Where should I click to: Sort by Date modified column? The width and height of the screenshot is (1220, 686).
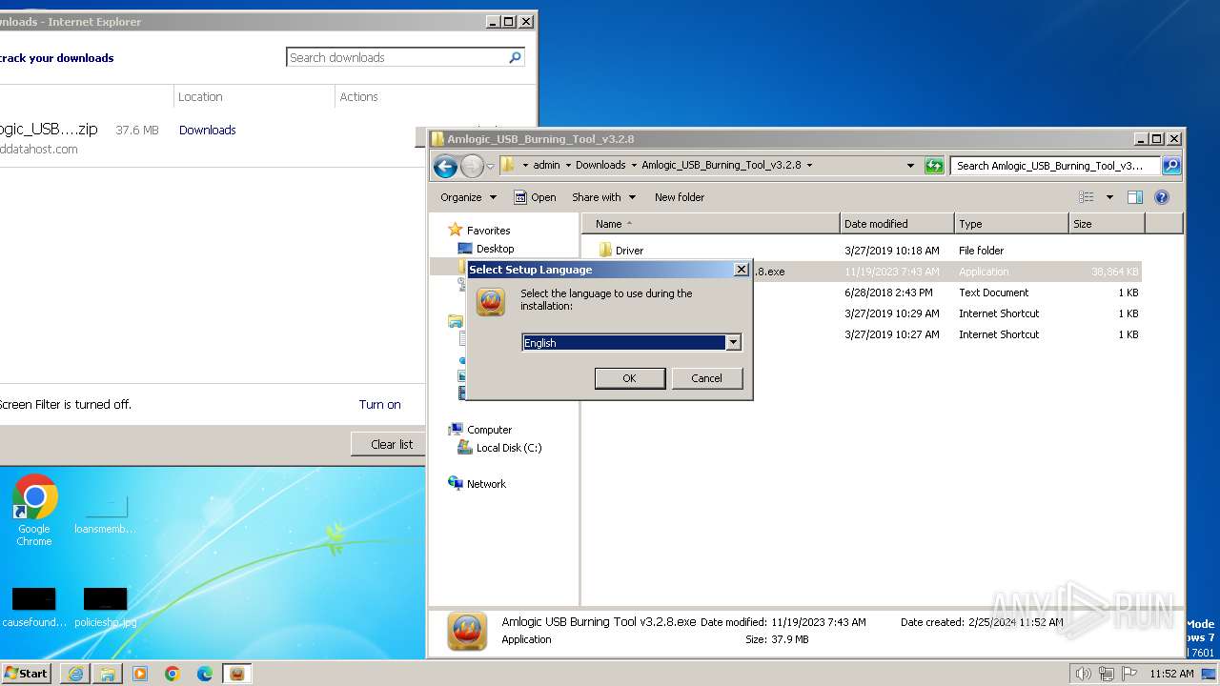click(897, 224)
